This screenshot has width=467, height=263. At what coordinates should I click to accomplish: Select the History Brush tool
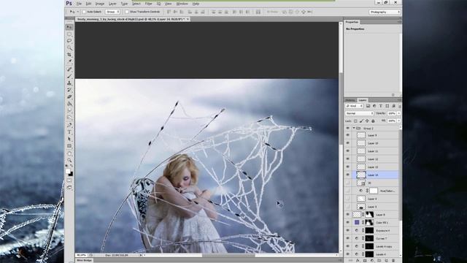pos(69,90)
